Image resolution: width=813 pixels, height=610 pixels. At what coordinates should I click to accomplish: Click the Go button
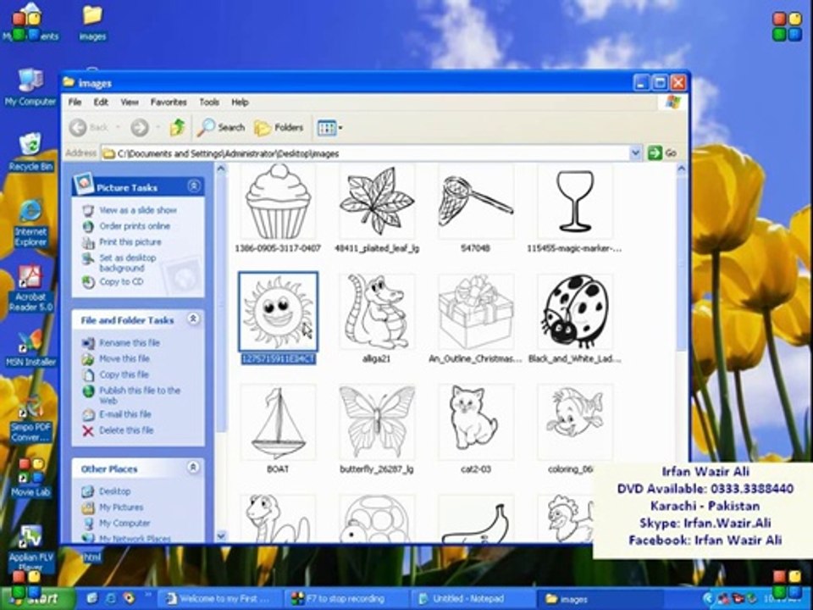[x=662, y=153]
